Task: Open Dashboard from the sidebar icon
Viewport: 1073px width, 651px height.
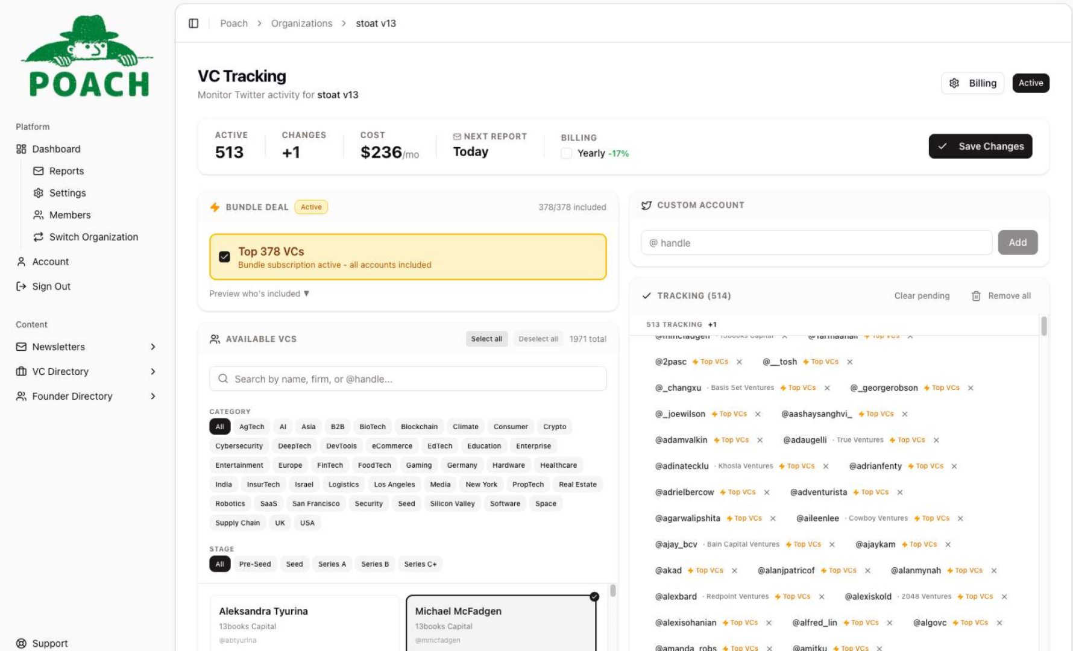Action: 20,149
